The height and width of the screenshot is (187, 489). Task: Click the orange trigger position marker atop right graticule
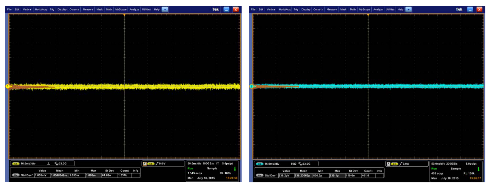(368, 15)
